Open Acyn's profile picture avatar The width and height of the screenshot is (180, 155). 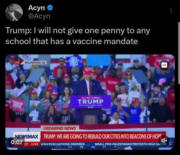coord(14,13)
